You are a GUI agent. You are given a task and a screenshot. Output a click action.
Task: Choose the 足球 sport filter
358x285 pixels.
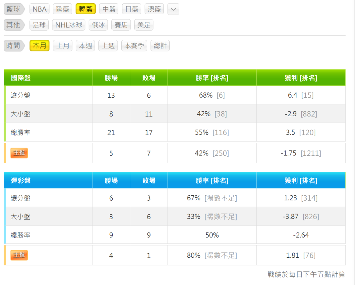coord(39,25)
